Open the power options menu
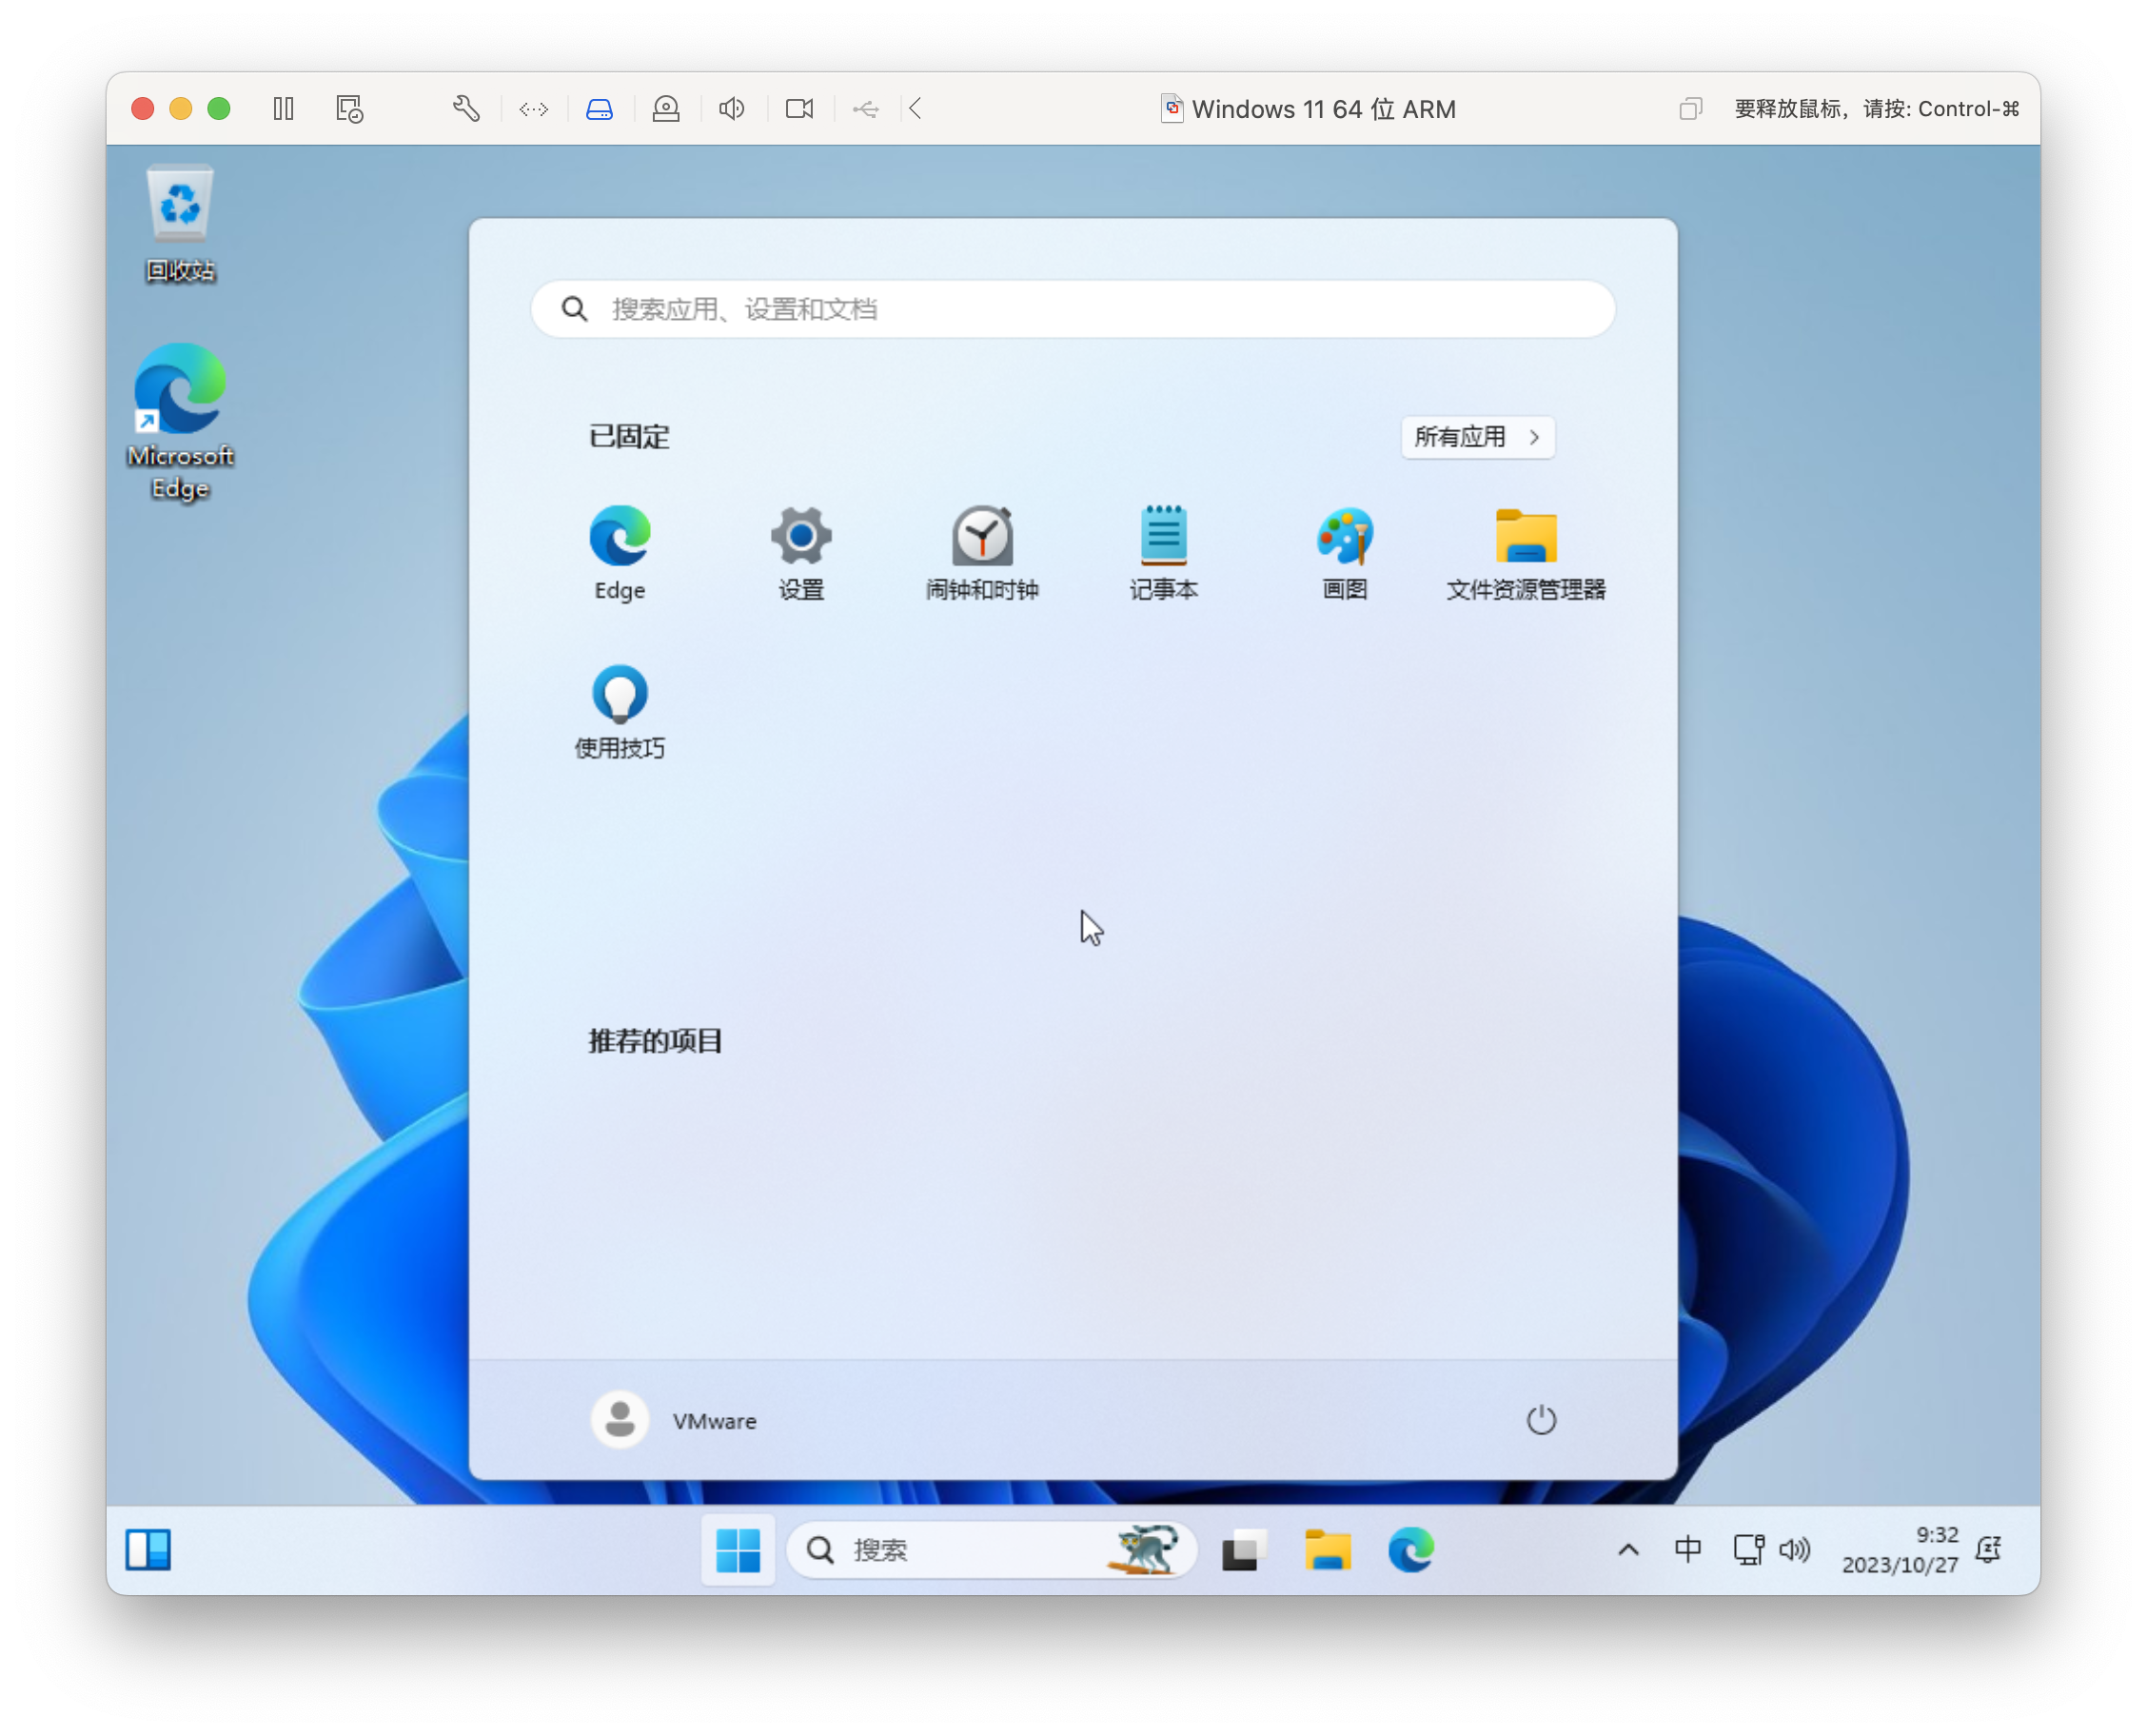2147x1736 pixels. (x=1540, y=1420)
